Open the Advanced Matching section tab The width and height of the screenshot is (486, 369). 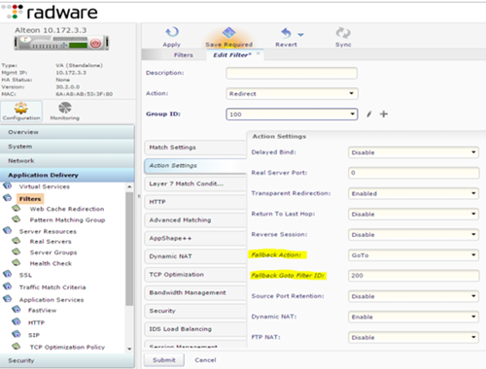coord(195,219)
